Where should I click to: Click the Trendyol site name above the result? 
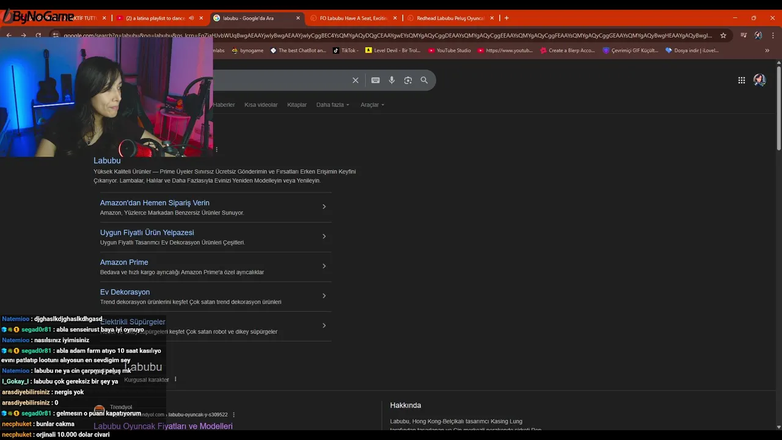pos(121,407)
